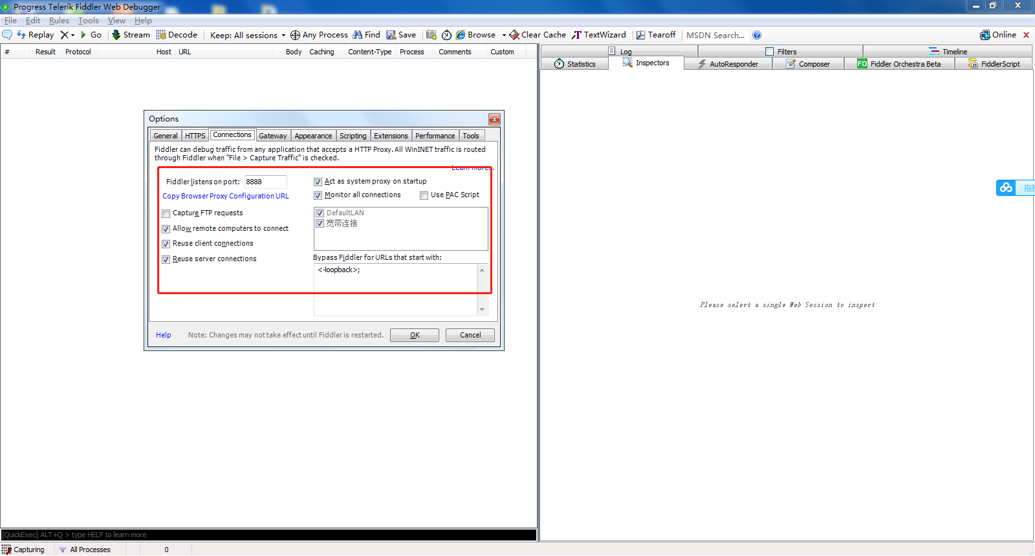1035x556 pixels.
Task: Click in the bypass URLs text box
Action: point(395,289)
